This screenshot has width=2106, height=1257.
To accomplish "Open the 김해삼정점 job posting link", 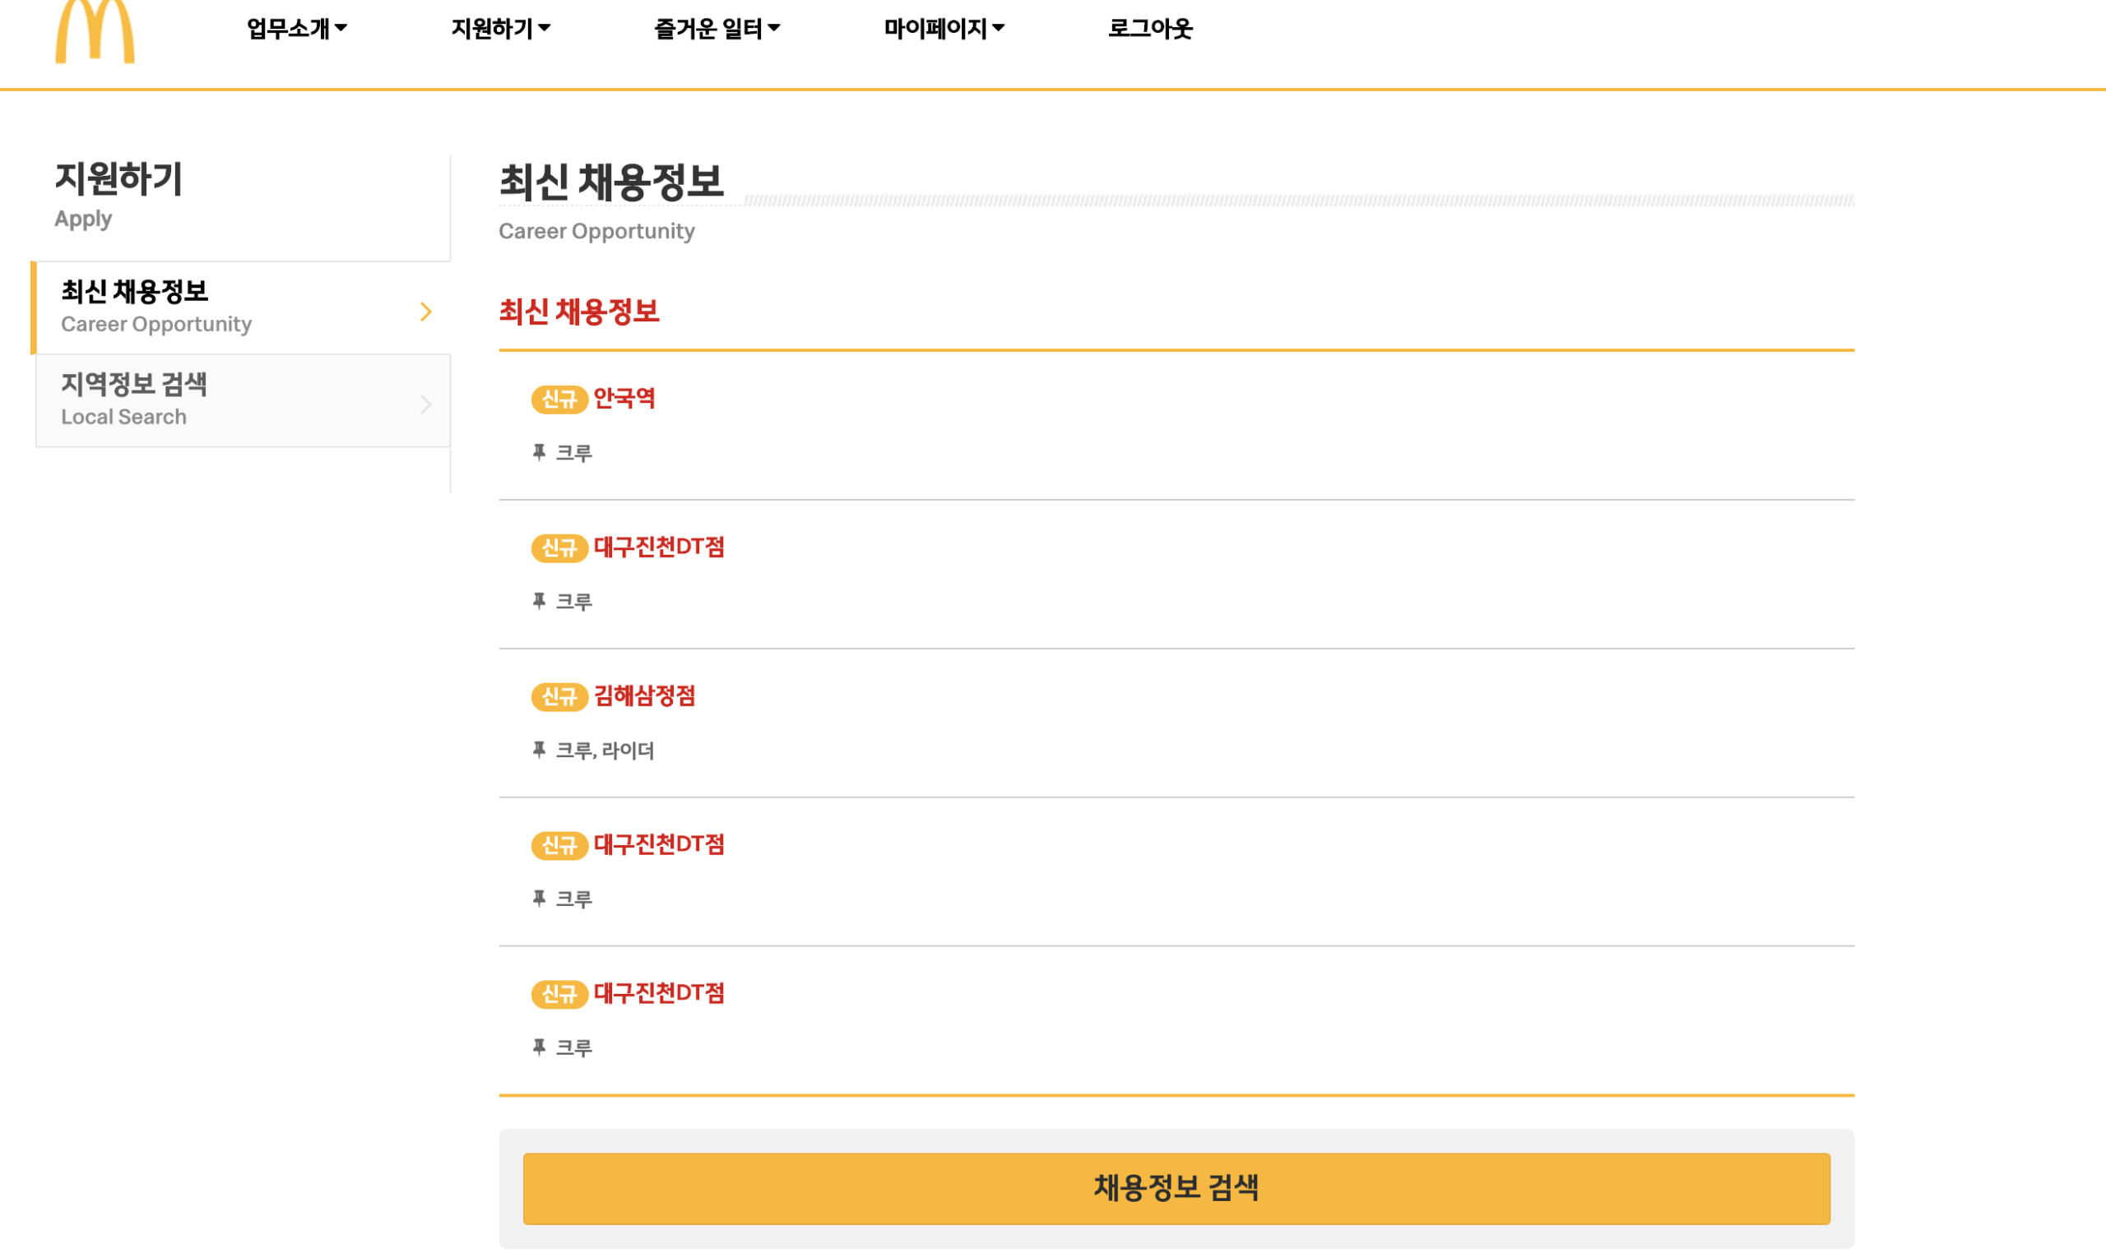I will point(644,696).
